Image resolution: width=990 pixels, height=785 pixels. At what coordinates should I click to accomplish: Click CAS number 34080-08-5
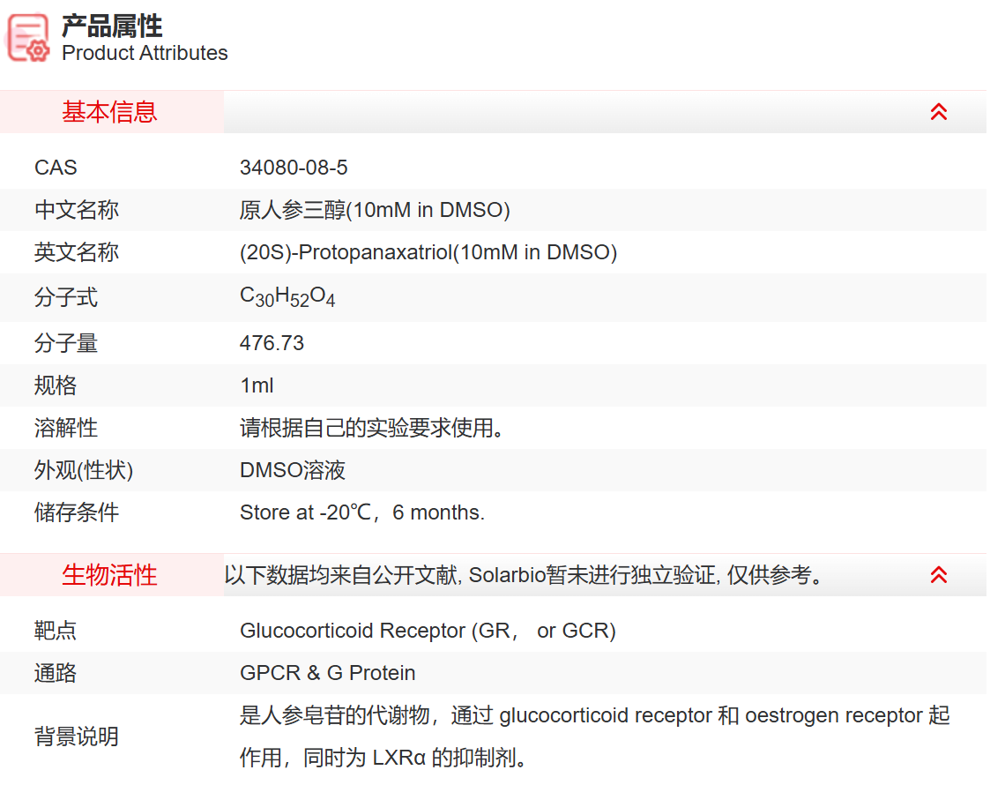click(x=294, y=168)
